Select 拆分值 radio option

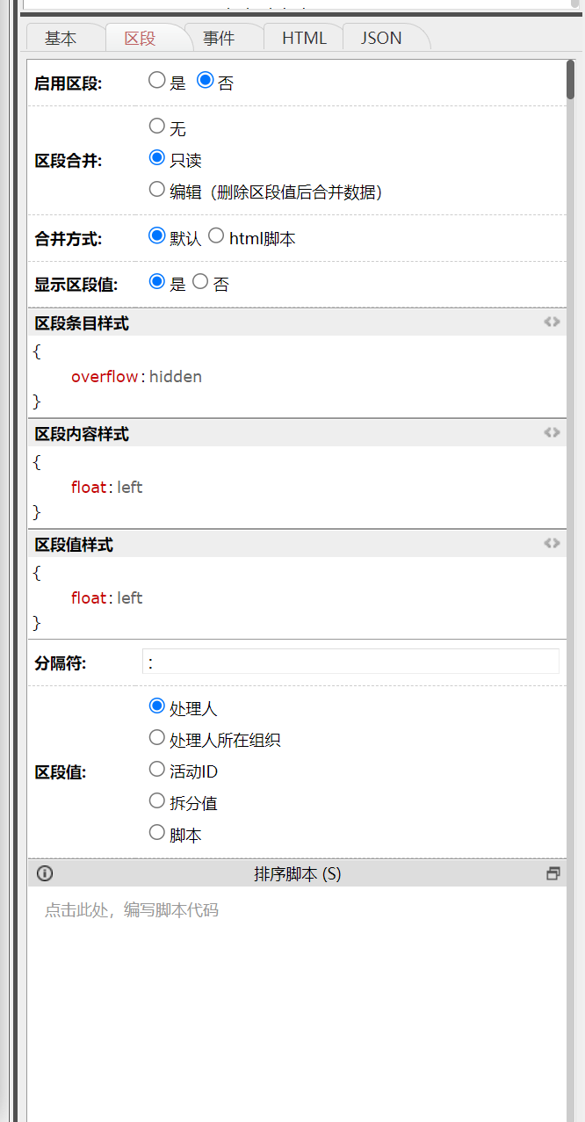[x=157, y=800]
